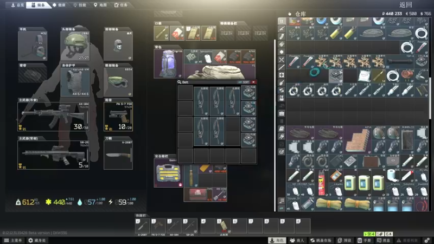Select the Korund-VM body armor
The height and width of the screenshot is (244, 434).
tap(75, 82)
